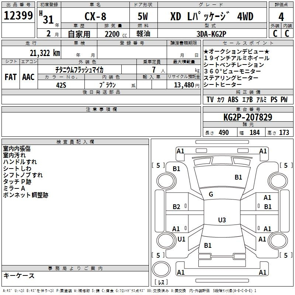Click the grade XD Lパッケージ 4WD
This screenshot has height=295, width=295.
212,16
